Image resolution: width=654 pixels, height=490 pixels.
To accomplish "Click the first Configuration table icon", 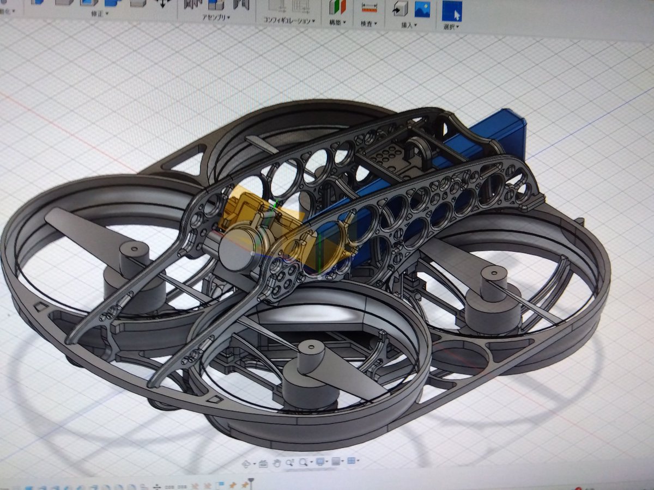I will tap(277, 6).
